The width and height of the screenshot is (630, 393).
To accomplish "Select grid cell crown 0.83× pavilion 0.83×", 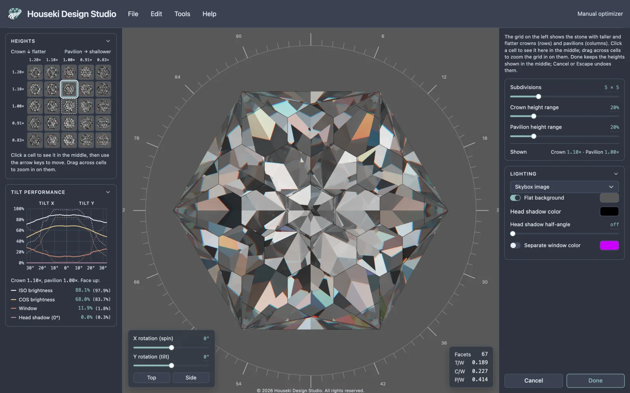I will tap(103, 140).
